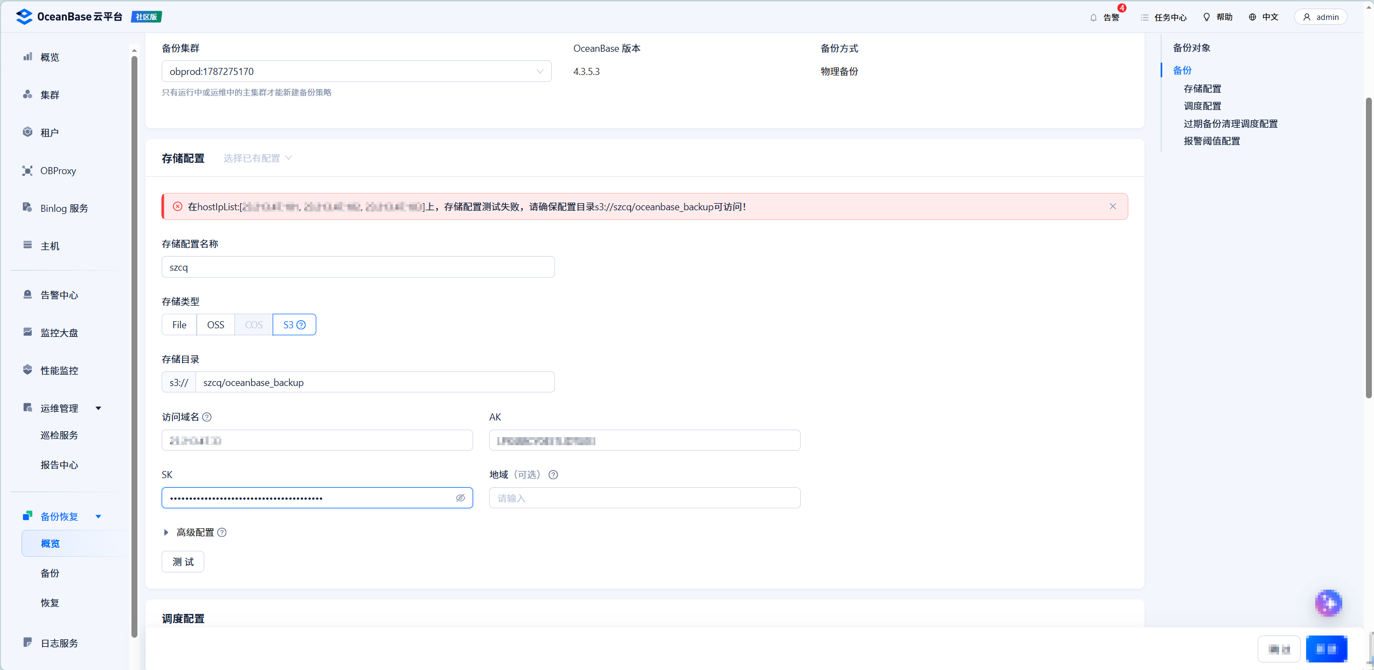The image size is (1374, 670).
Task: Click the SK password field
Action: 317,498
